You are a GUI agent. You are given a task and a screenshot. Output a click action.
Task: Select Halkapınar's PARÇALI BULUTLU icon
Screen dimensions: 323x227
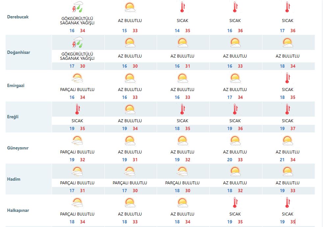tap(77, 203)
